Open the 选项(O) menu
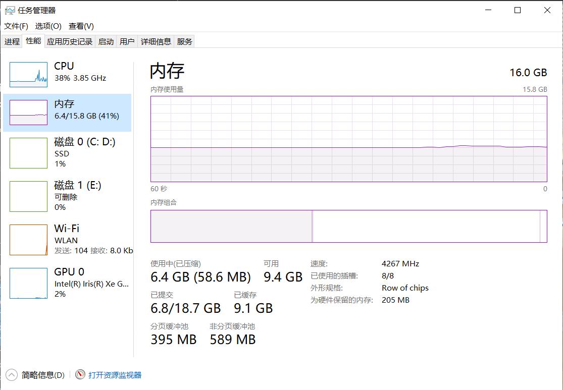 point(48,26)
